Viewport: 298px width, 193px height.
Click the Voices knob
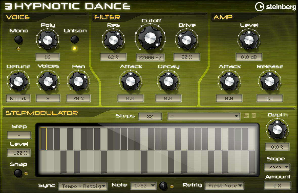point(48,81)
